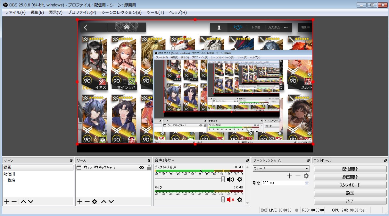Open the 編集(E) menu in the top menu bar
Screen dimensions: 389x216
(37, 13)
